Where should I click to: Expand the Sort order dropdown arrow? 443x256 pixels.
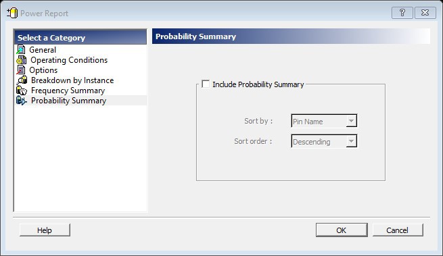pyautogui.click(x=351, y=141)
